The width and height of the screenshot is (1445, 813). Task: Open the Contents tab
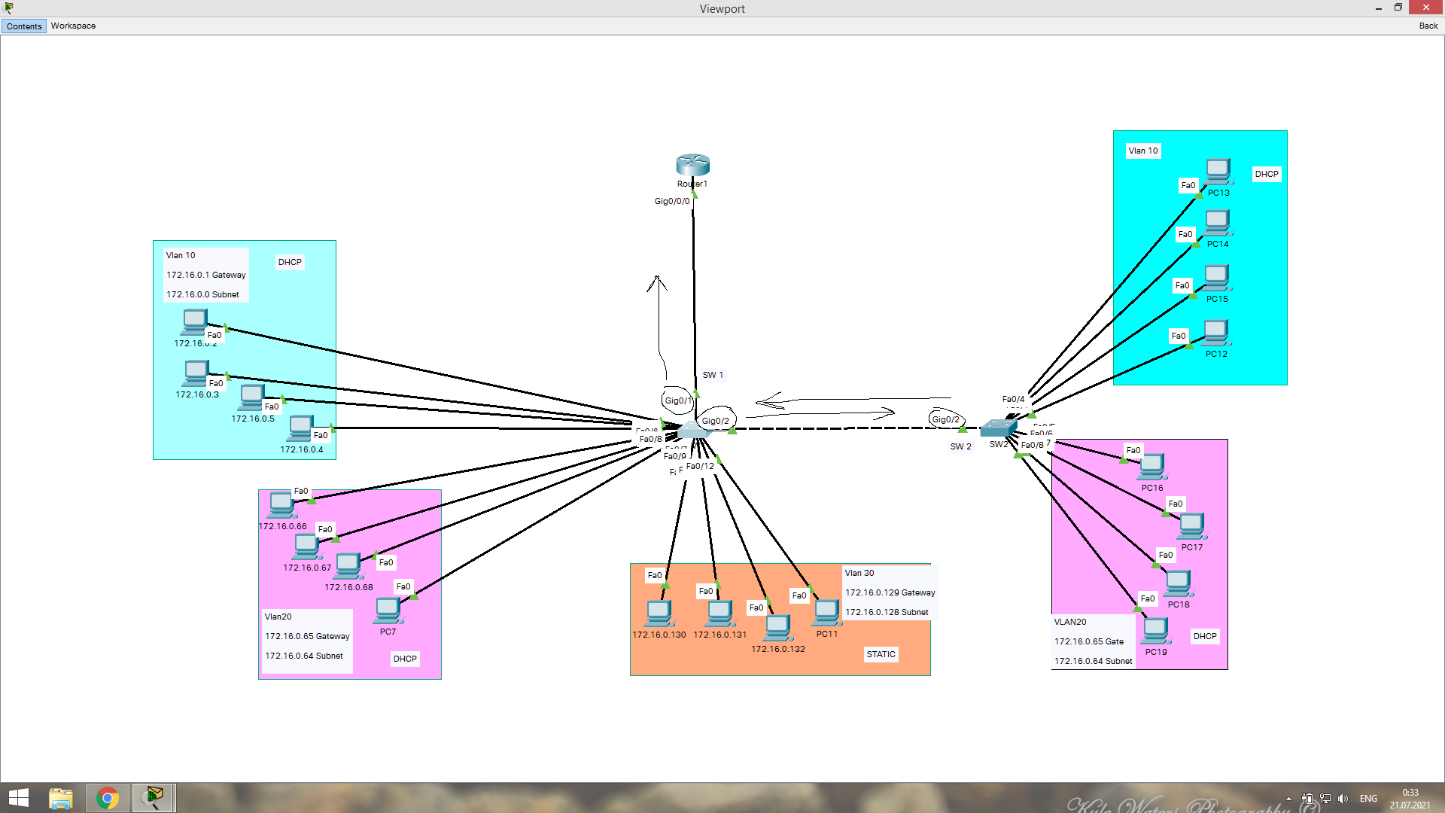coord(24,26)
